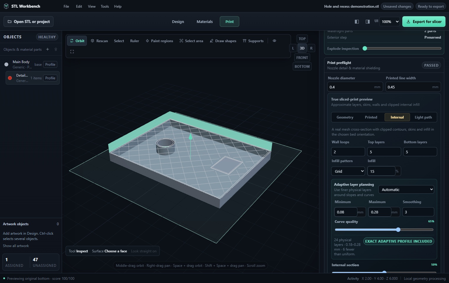Activate the Draw shapes tool
Screen dimensions: 449x283
[223, 41]
